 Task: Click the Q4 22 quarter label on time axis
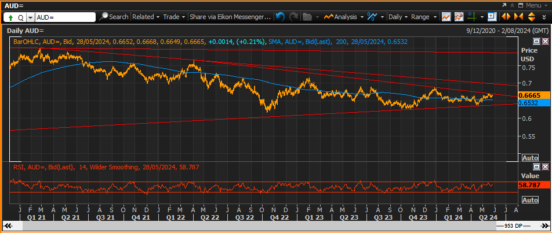(x=280, y=217)
